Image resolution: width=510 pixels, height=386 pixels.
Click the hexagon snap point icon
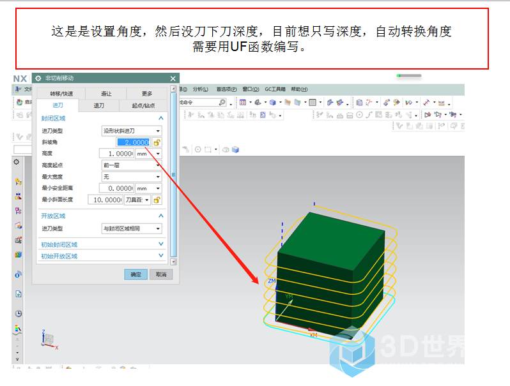197,149
